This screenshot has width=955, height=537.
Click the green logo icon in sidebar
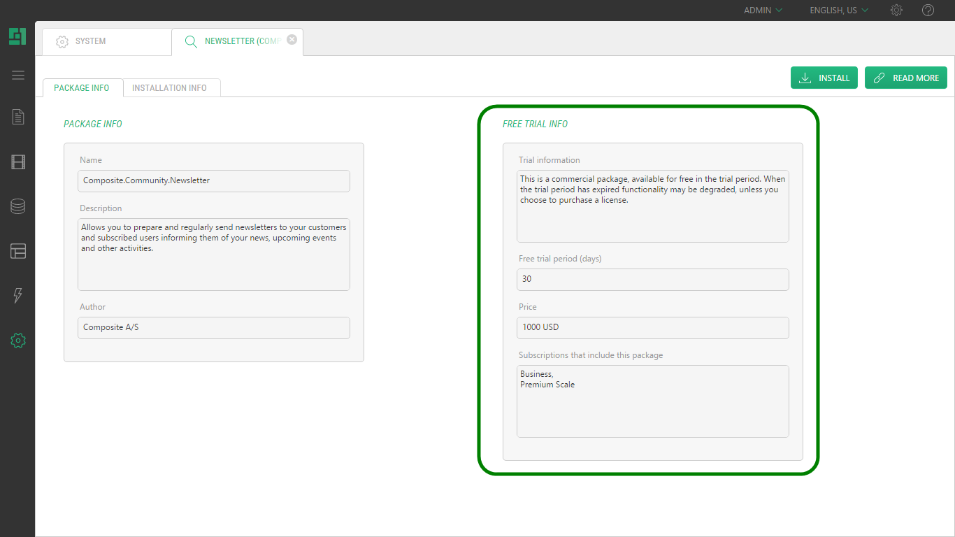tap(17, 36)
